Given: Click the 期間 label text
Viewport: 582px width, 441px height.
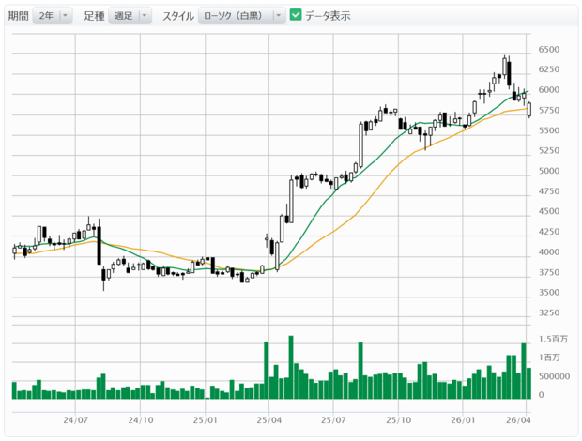Looking at the screenshot, I should coord(17,16).
